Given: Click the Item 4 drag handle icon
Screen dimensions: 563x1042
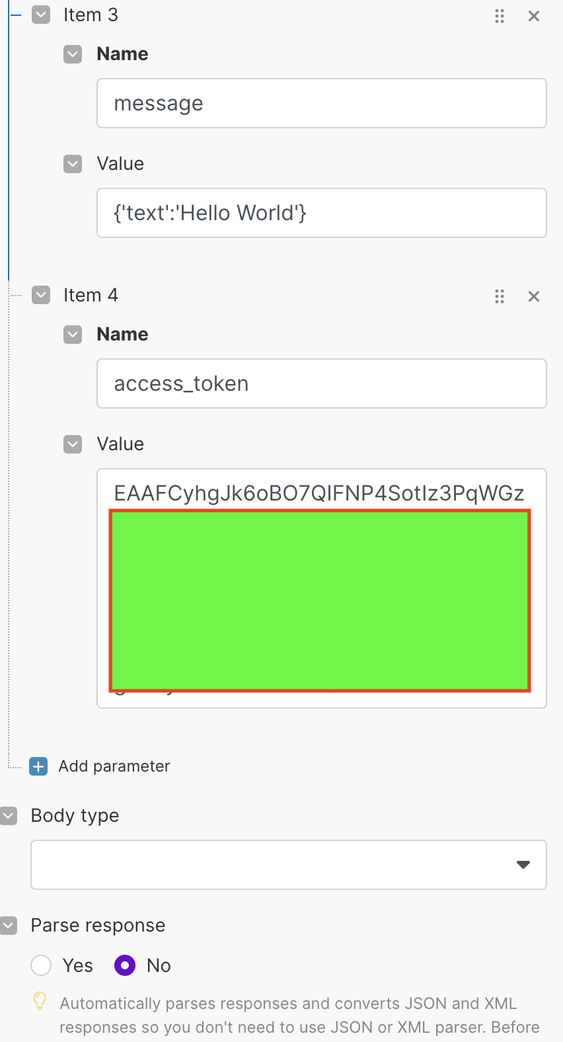Looking at the screenshot, I should (x=500, y=296).
